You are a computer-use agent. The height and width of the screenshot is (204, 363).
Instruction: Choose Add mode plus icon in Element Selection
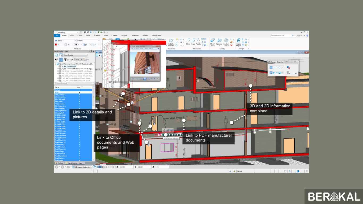click(274, 73)
